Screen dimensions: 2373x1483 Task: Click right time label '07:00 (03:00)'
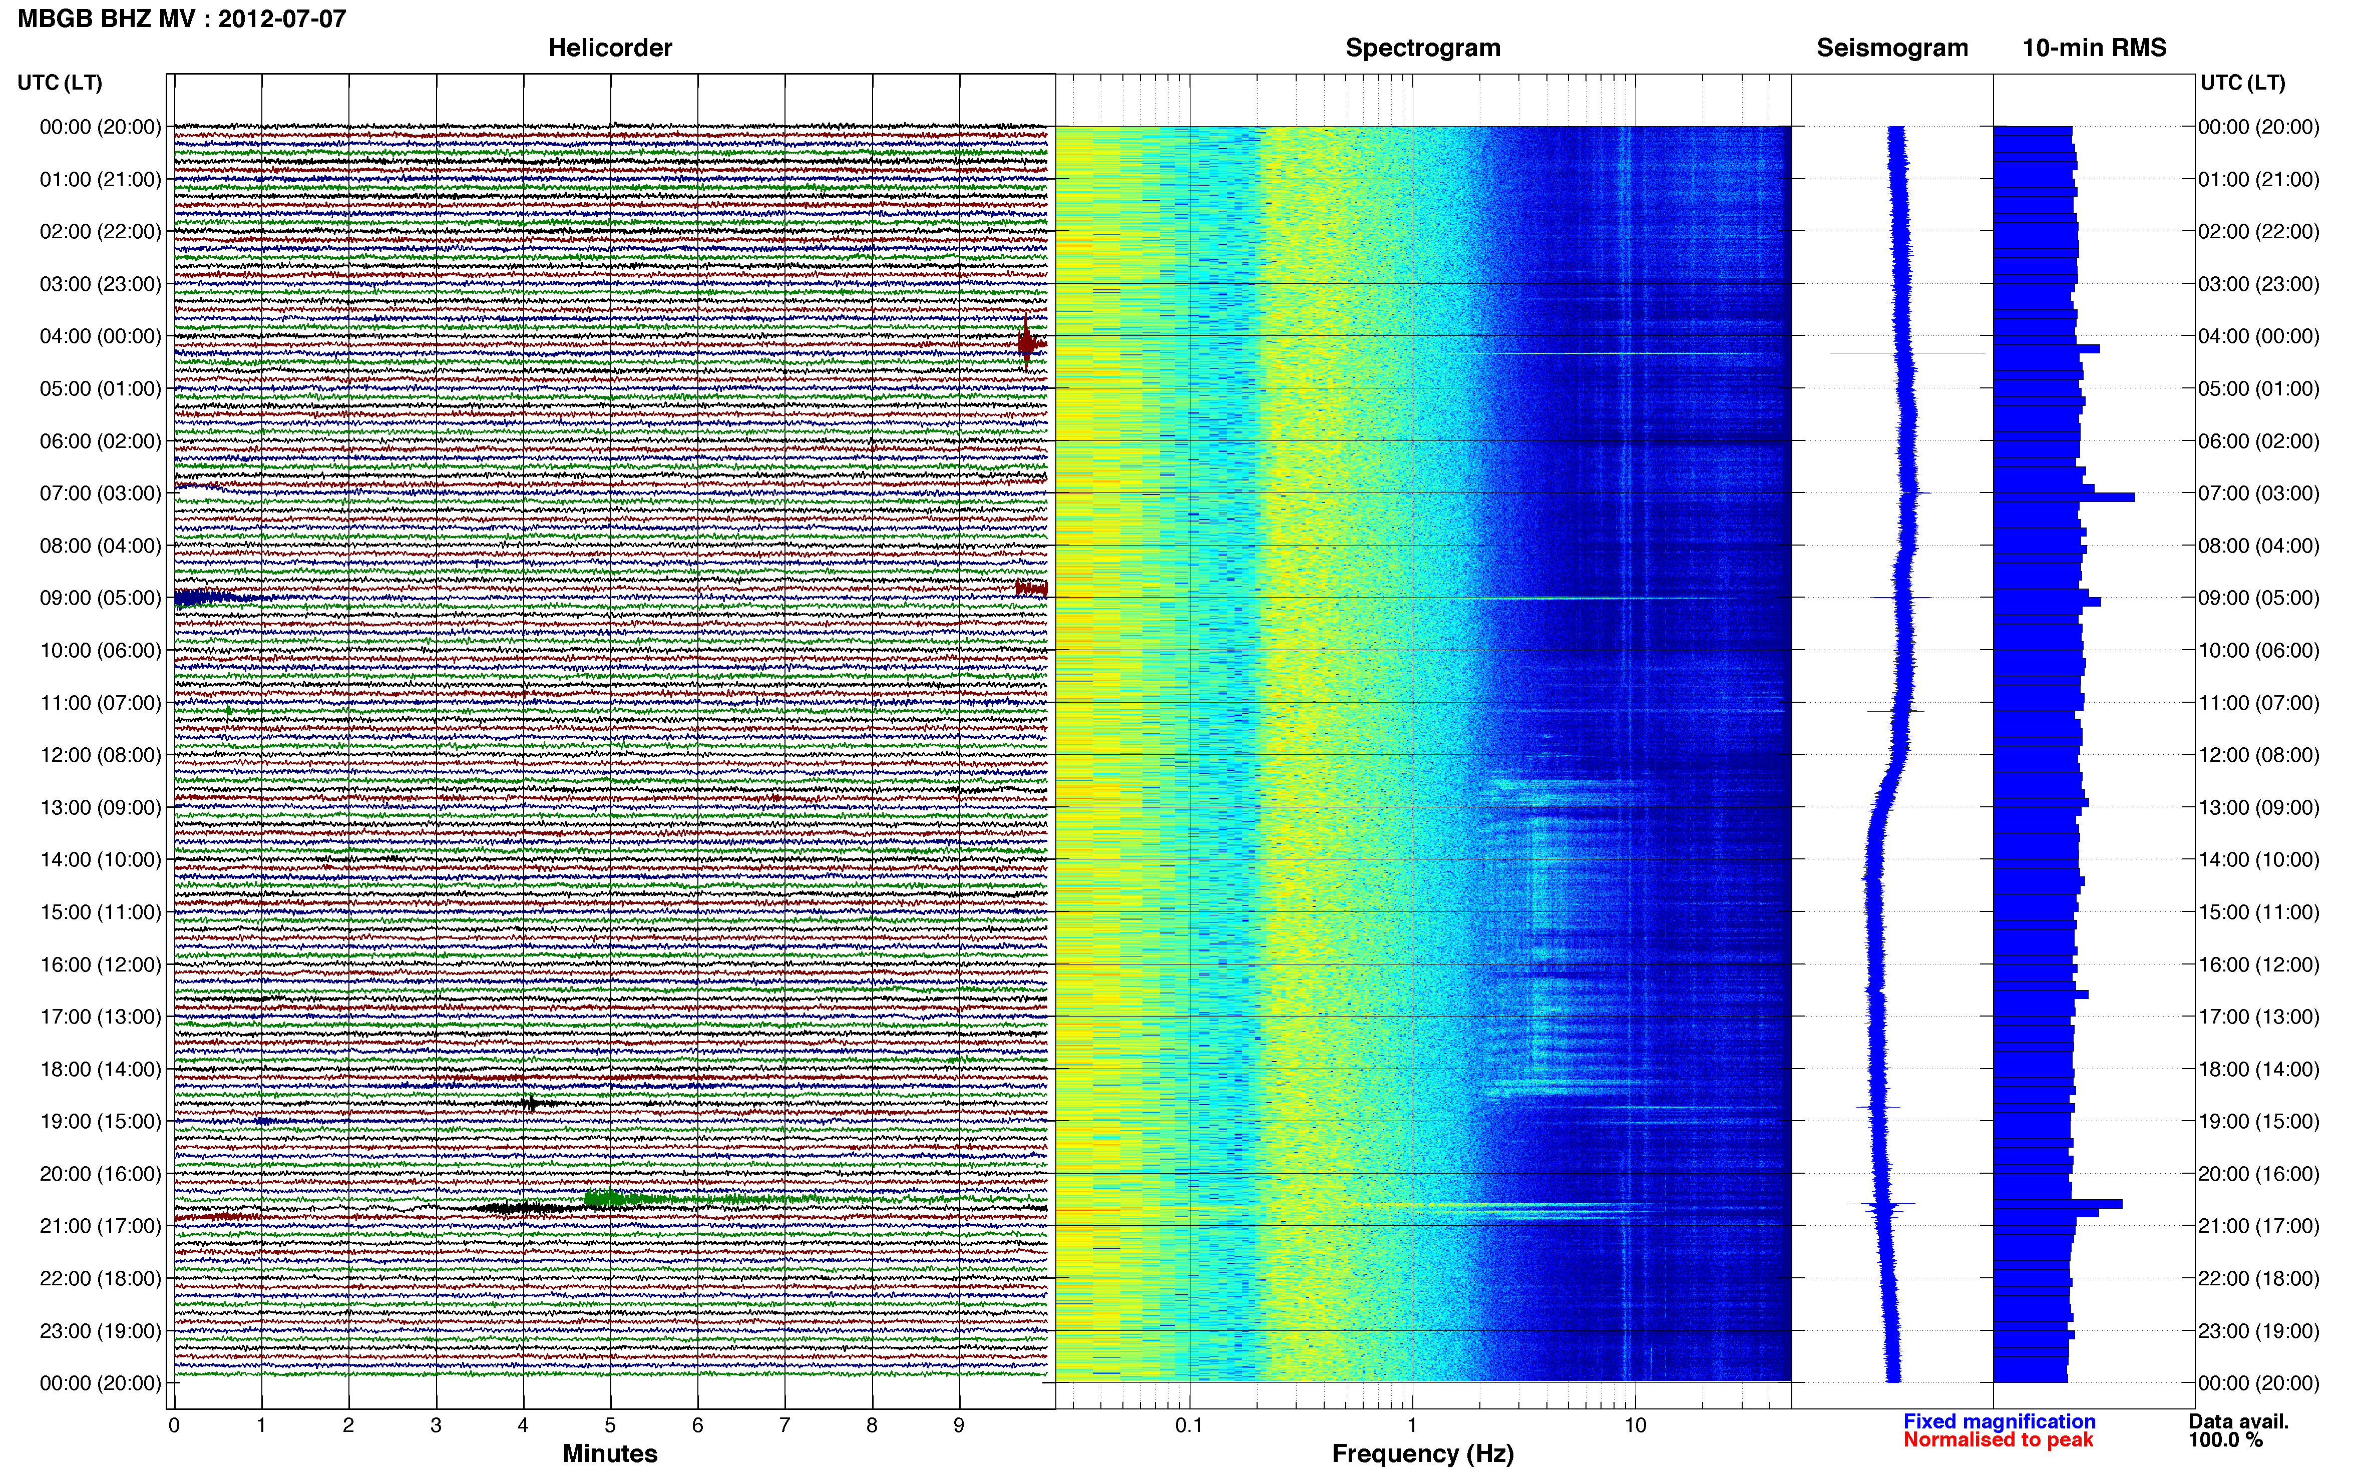click(2258, 493)
